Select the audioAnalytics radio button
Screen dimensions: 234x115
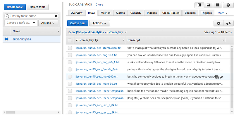coord(6,39)
